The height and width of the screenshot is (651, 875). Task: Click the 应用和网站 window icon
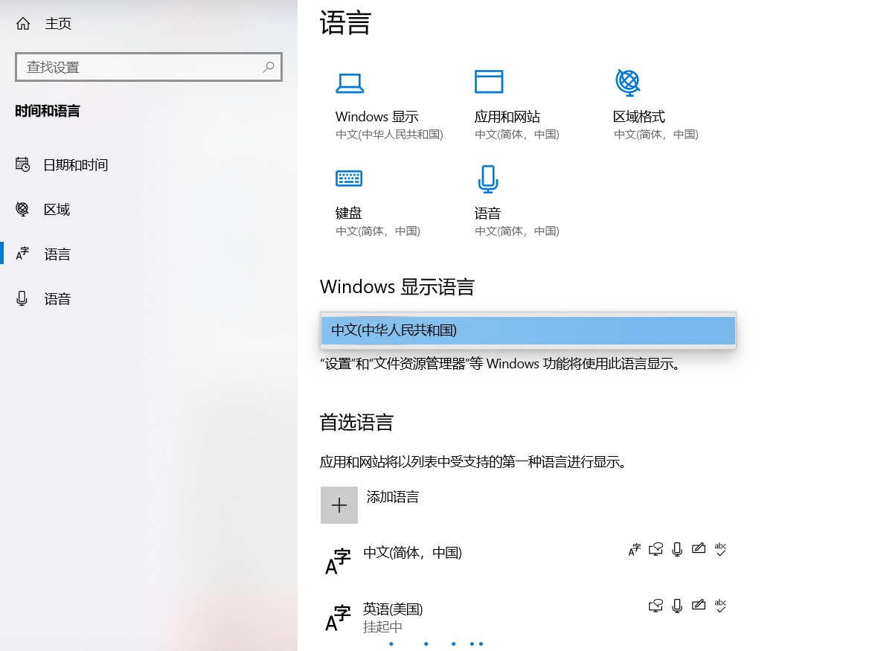[489, 82]
